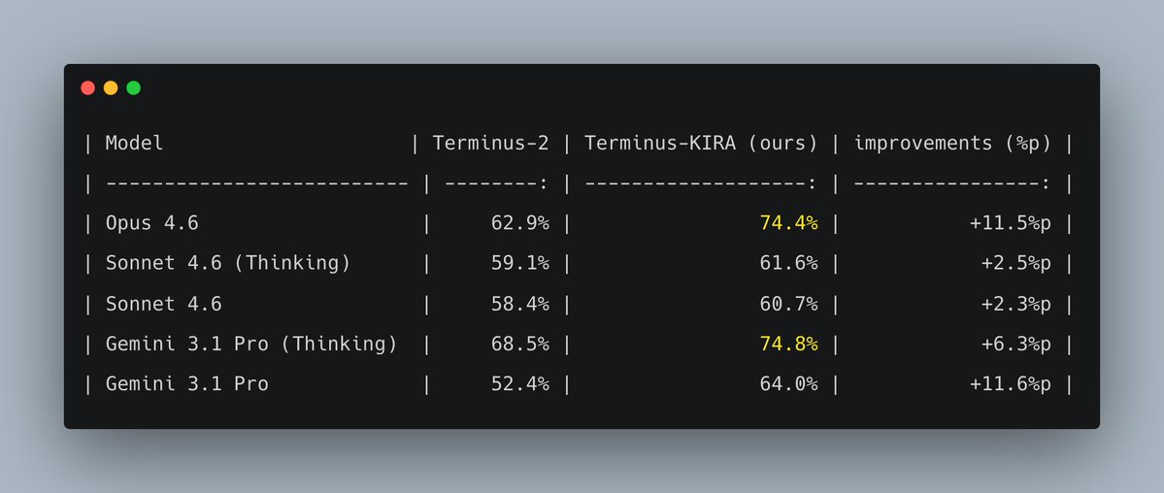Click the Terminus-2 column header
Image resolution: width=1164 pixels, height=493 pixels.
coord(490,144)
